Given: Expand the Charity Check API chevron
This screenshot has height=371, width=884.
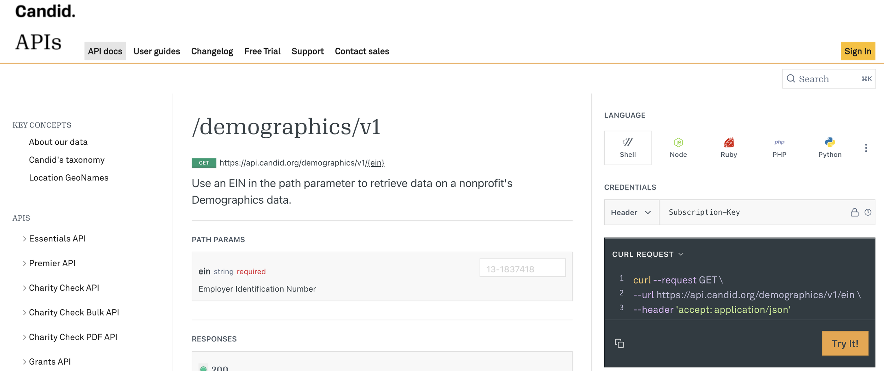Looking at the screenshot, I should [x=24, y=288].
